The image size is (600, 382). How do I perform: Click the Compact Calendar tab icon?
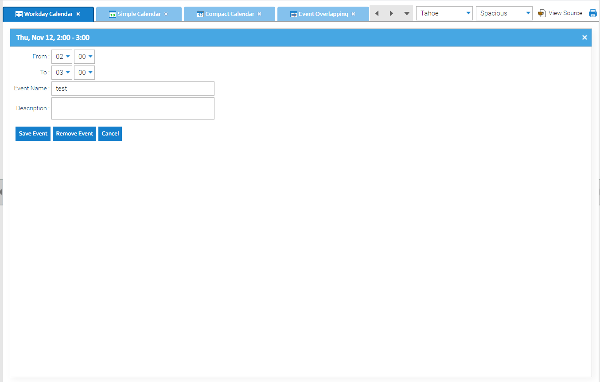(200, 14)
